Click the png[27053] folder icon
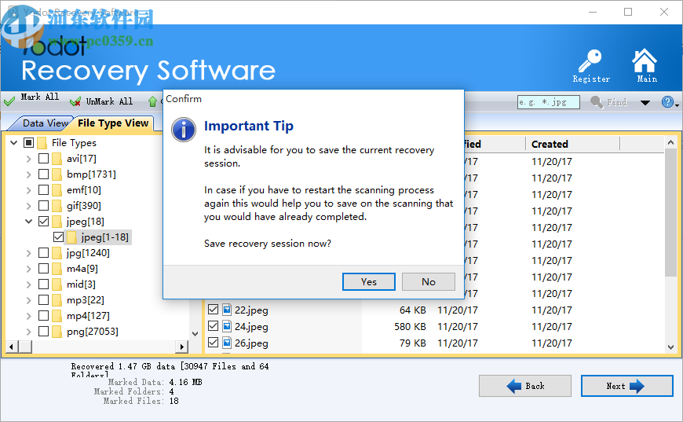Viewport: 683px width, 422px height. click(x=57, y=332)
